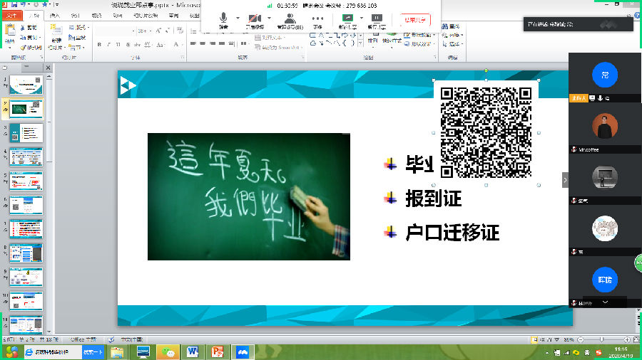Select the blackboard graduation photo on slide
This screenshot has height=360, width=642.
[248, 196]
